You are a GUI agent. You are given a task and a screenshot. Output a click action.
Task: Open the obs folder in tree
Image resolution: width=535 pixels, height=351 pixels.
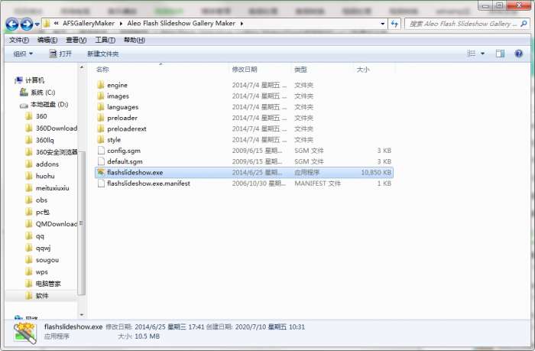[41, 200]
